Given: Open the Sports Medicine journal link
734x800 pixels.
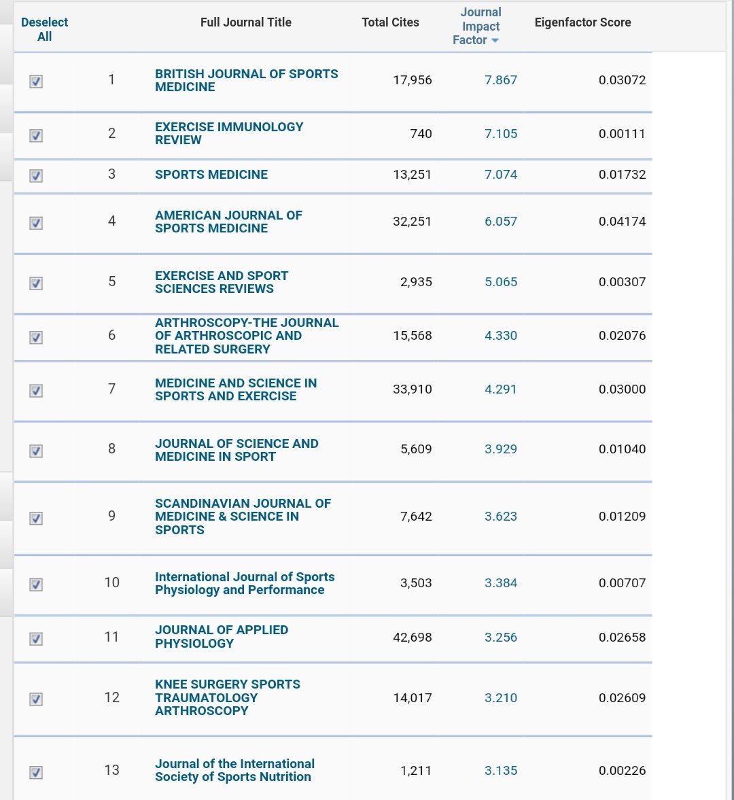Looking at the screenshot, I should coord(211,175).
